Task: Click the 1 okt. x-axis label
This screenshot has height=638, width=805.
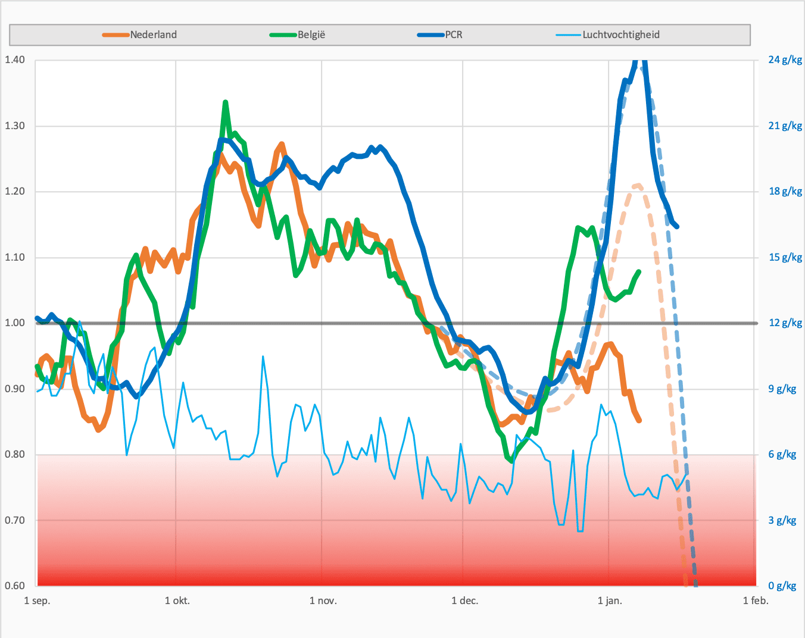Action: coord(177,601)
